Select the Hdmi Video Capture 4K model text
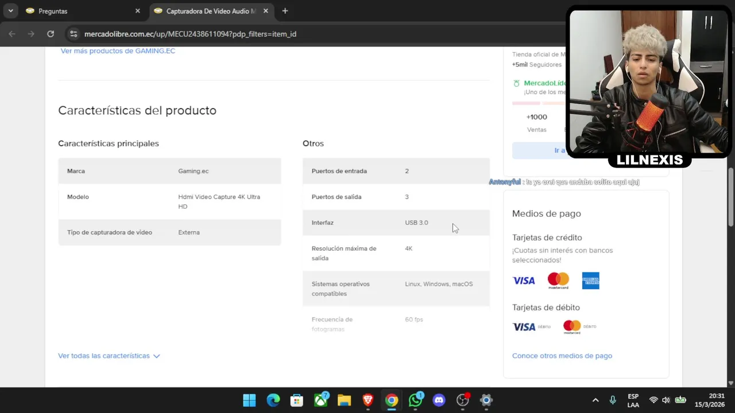 click(x=219, y=201)
